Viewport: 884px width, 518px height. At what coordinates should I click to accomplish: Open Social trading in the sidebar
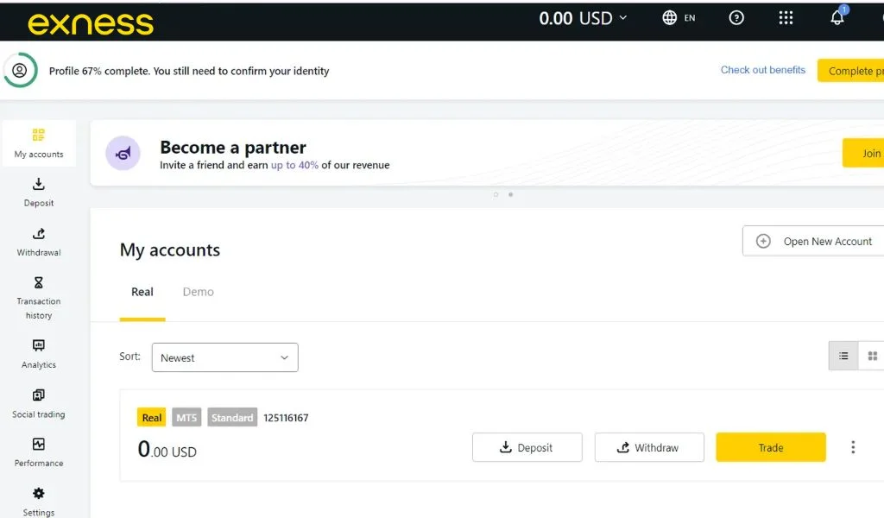click(39, 403)
